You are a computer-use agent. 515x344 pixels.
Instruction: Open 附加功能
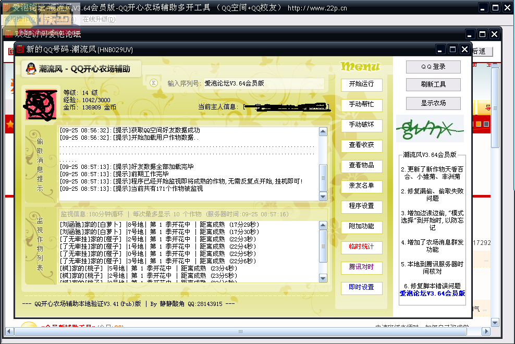(362, 227)
